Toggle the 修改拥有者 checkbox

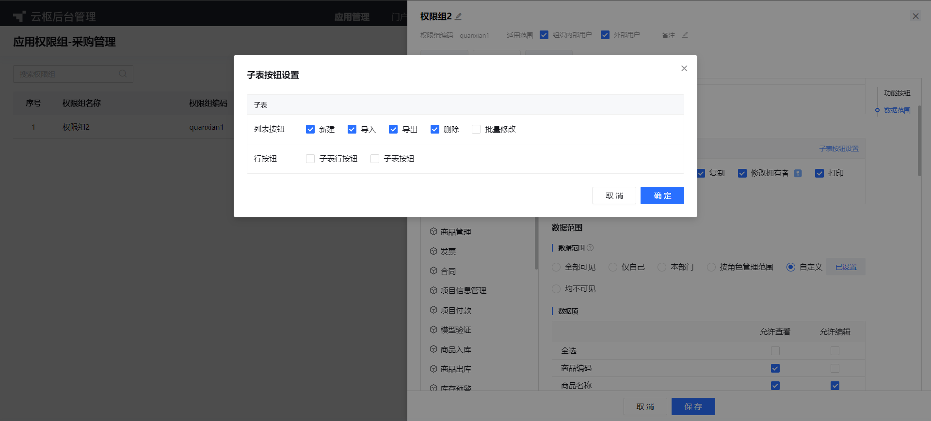point(742,173)
